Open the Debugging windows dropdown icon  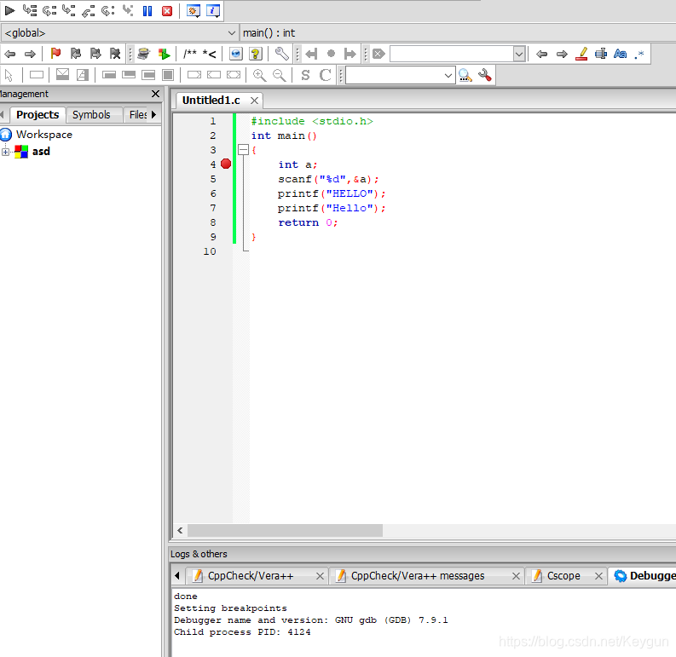tap(194, 10)
